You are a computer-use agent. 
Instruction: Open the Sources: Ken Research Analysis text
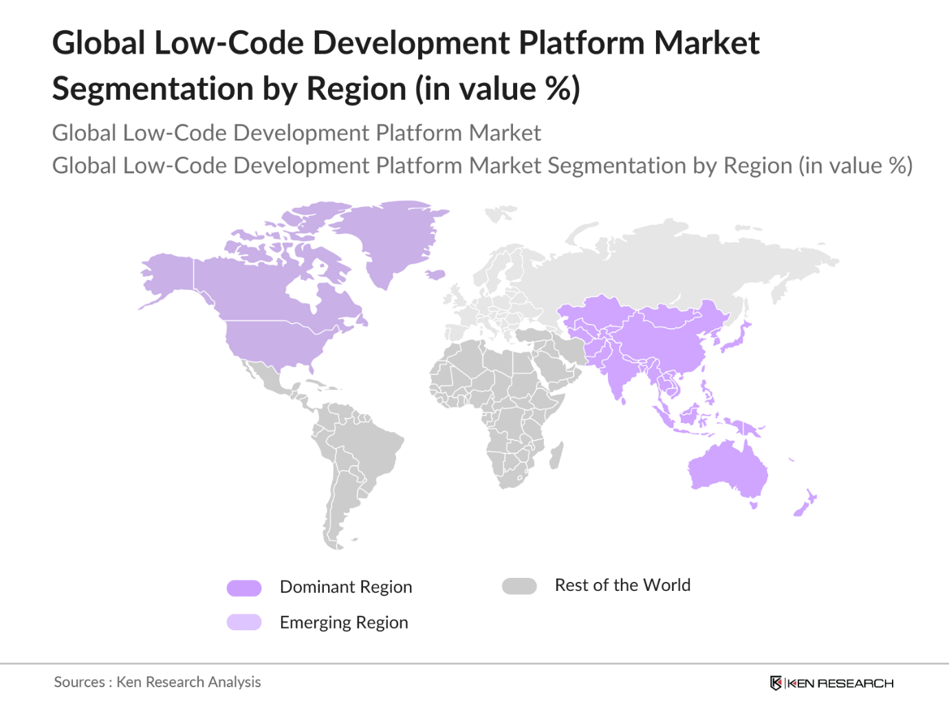click(x=157, y=682)
